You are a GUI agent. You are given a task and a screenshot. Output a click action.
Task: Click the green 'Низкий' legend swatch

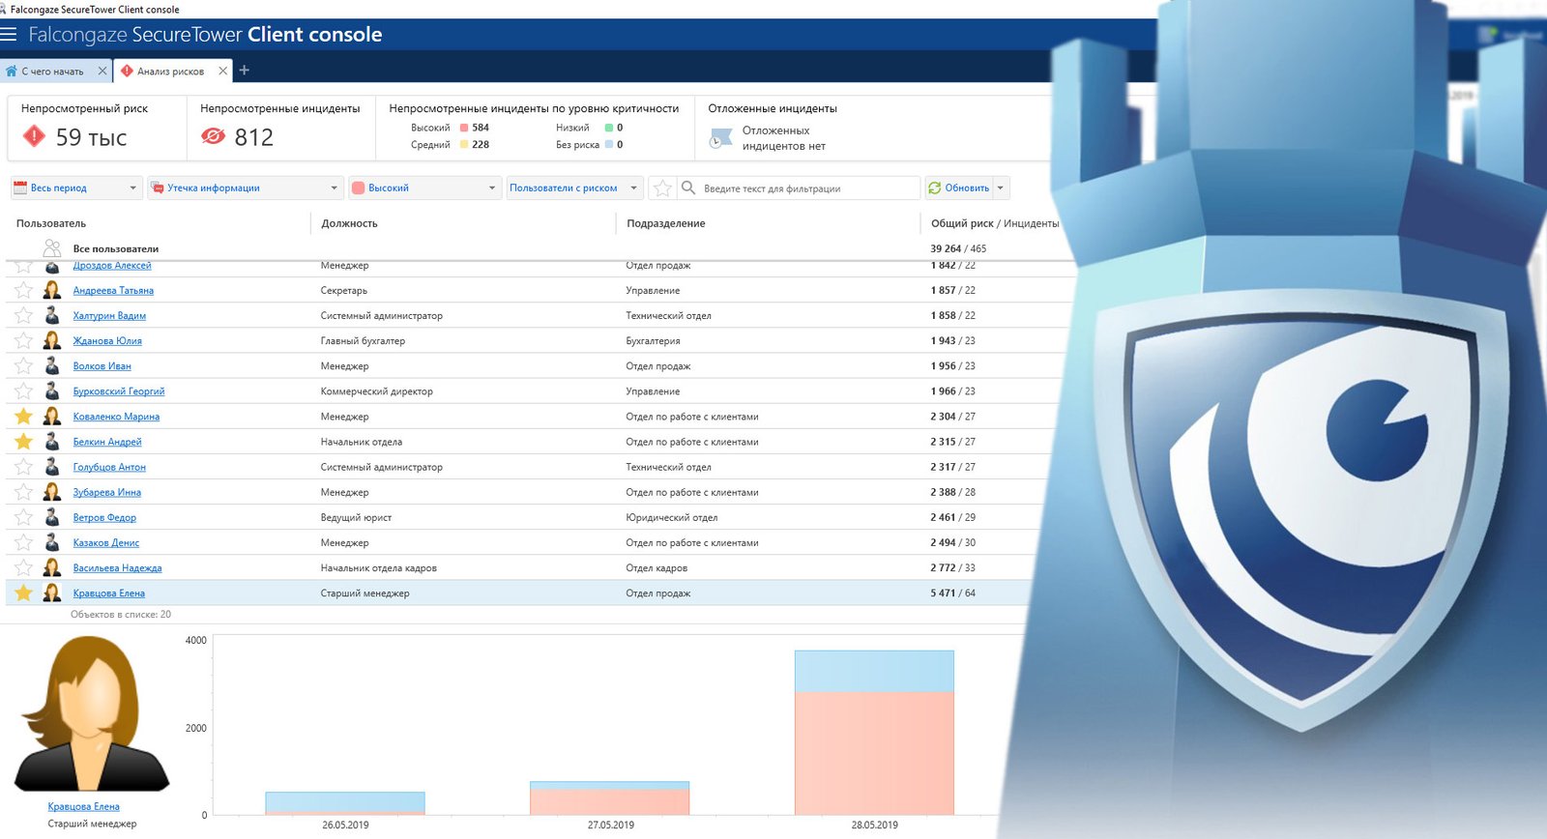click(x=609, y=128)
